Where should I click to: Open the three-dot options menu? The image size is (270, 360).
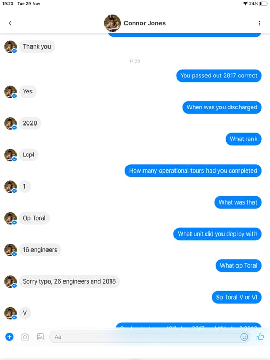[259, 23]
